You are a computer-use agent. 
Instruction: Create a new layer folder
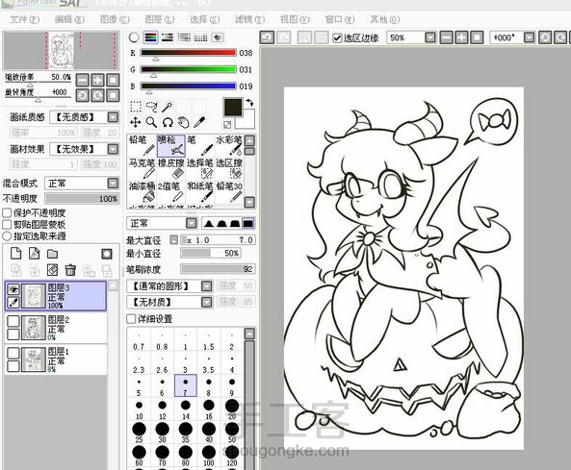pyautogui.click(x=52, y=254)
